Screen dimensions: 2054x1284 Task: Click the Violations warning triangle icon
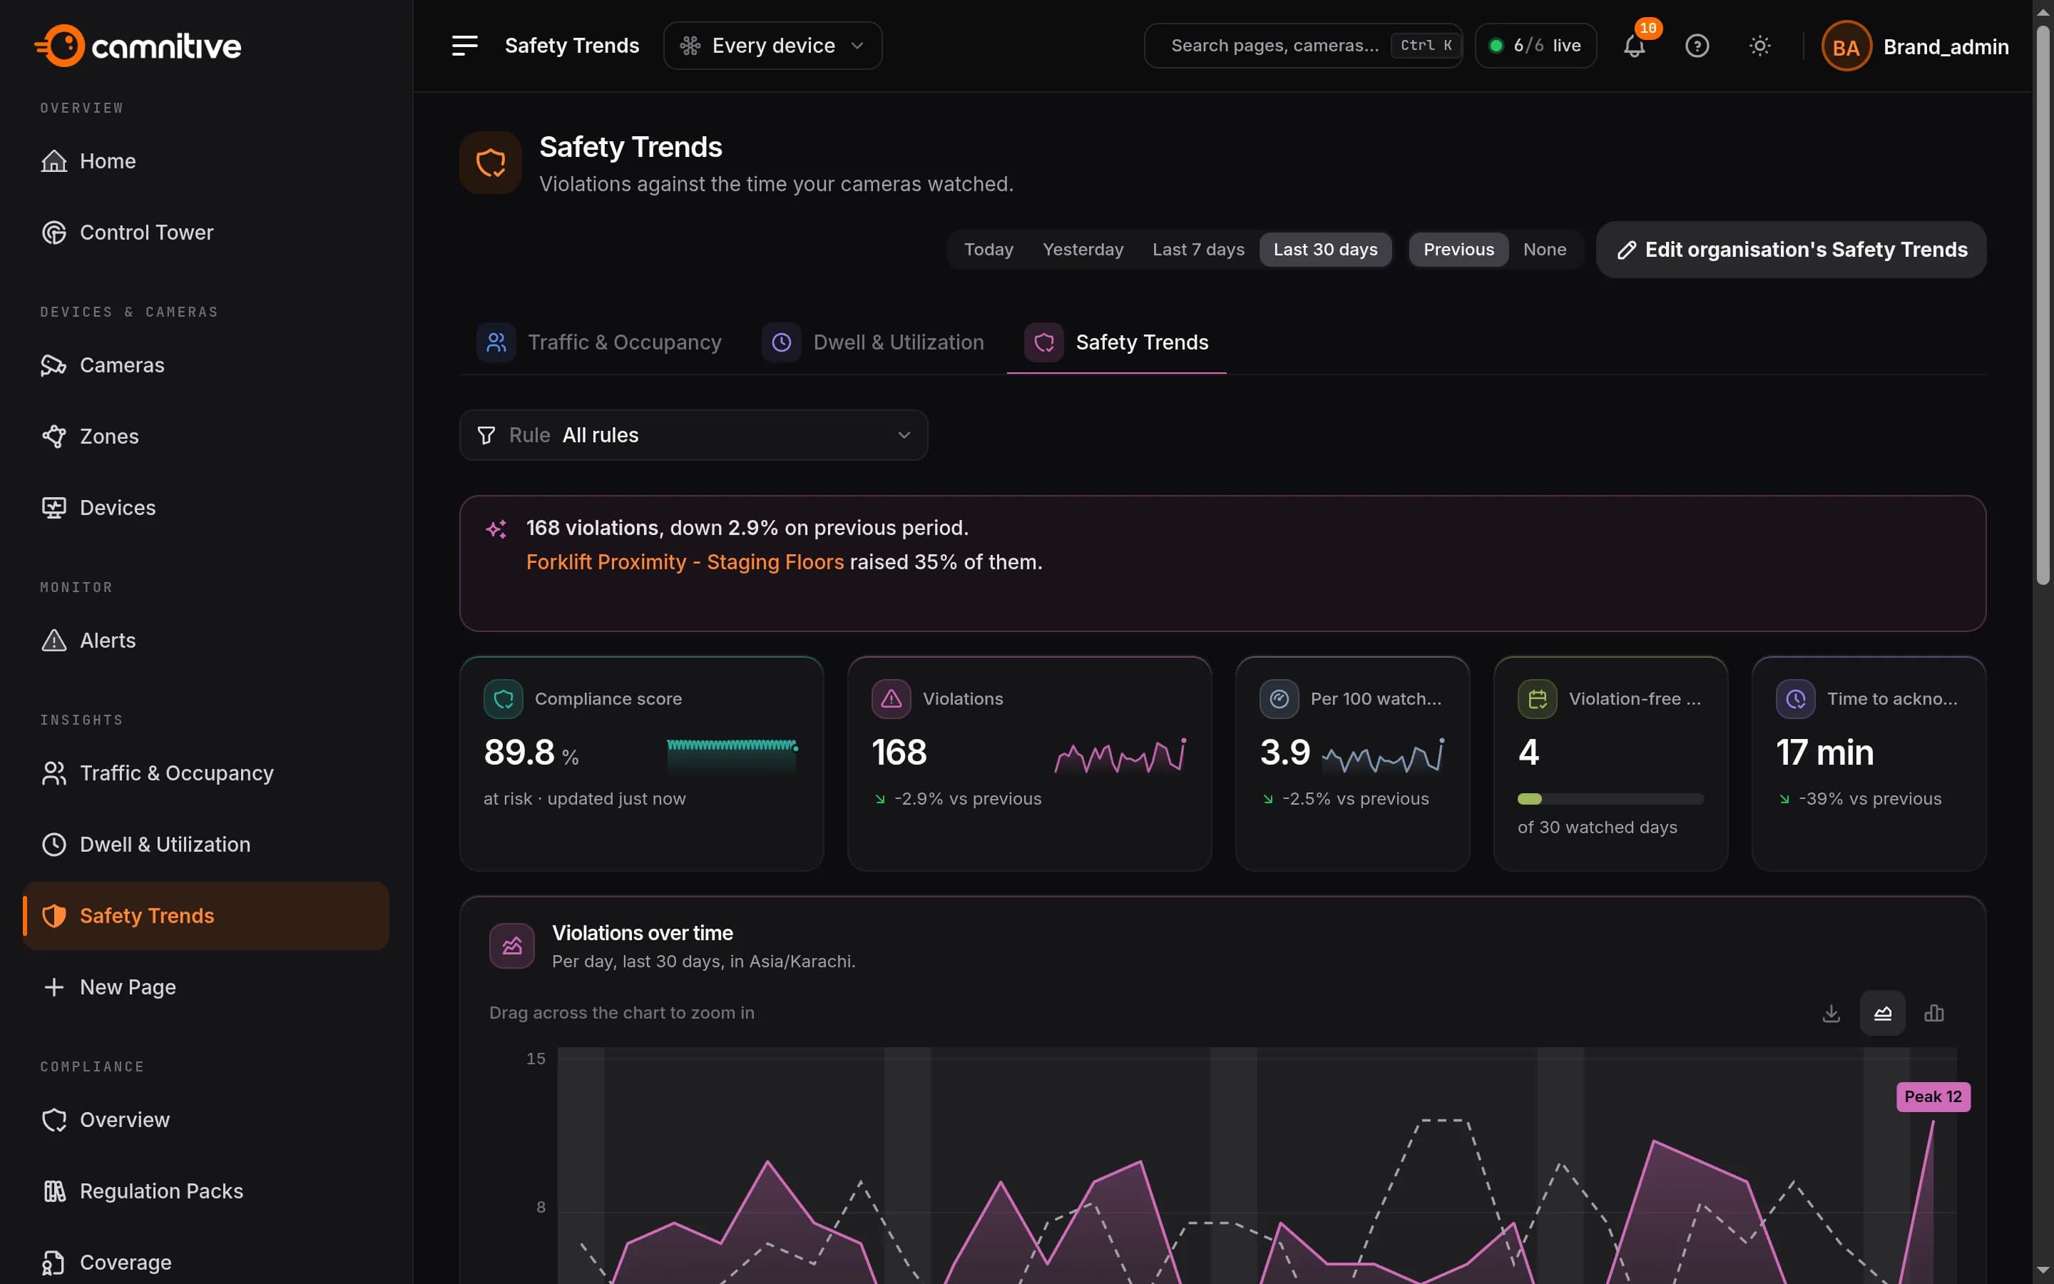[891, 699]
